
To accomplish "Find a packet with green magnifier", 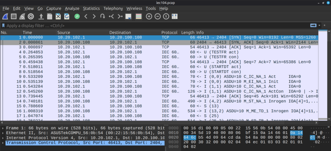I will tap(77, 16).
